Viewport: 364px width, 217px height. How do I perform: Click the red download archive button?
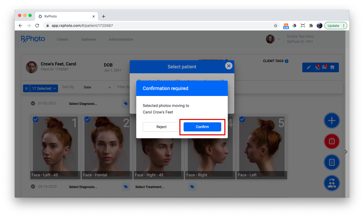click(x=332, y=141)
